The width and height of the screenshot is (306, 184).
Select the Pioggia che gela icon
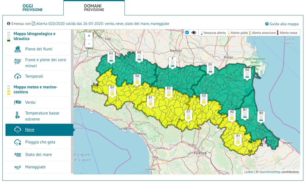18,142
